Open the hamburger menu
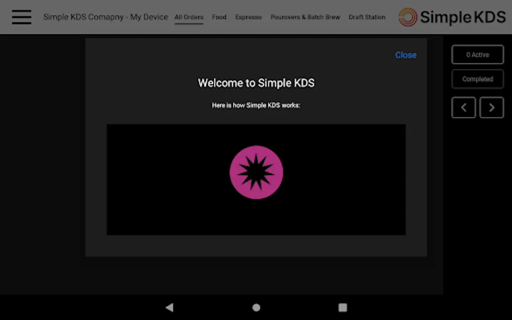This screenshot has height=320, width=512. (x=22, y=17)
